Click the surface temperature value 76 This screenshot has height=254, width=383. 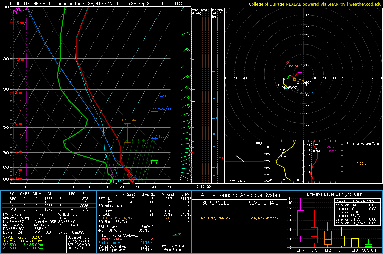(132, 182)
